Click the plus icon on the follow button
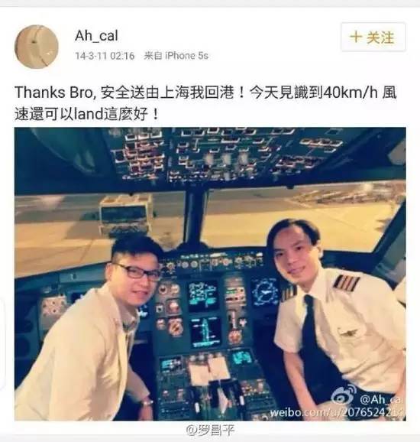 tap(356, 37)
